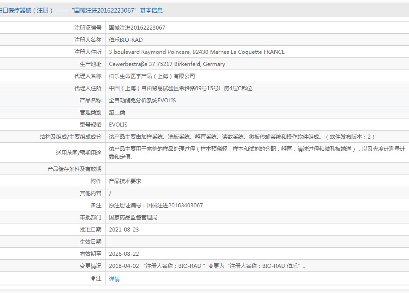
Task: Click the 结构及组成/主要组成成分 label
Action: coord(70,137)
